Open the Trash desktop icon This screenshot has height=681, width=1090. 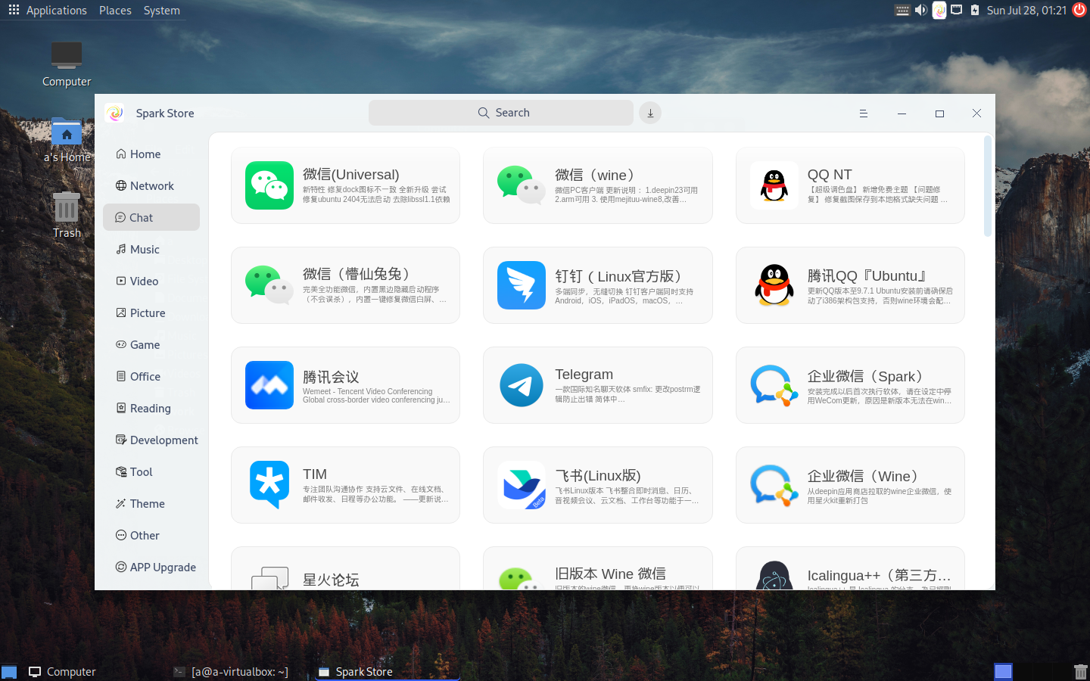coord(67,215)
